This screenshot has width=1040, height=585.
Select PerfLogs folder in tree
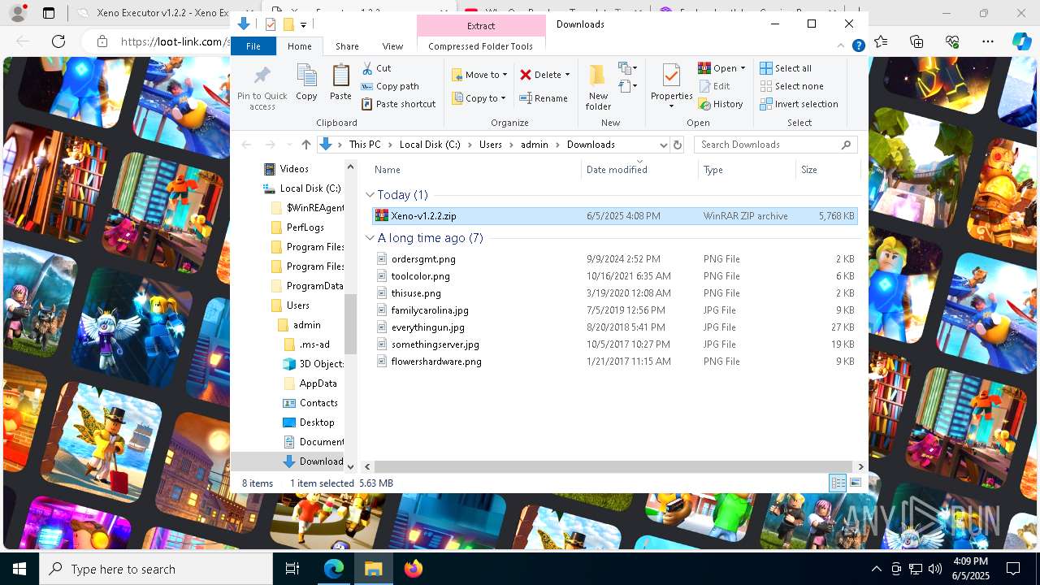(305, 227)
